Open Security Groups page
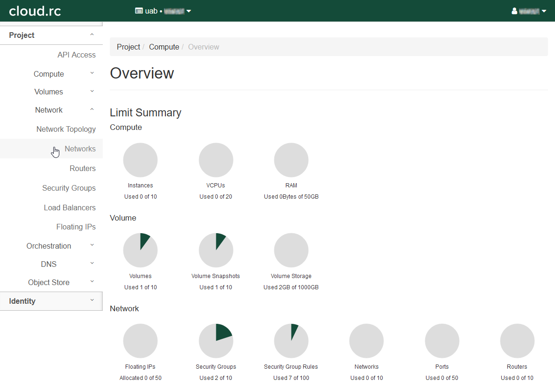Image resolution: width=555 pixels, height=386 pixels. coord(69,188)
